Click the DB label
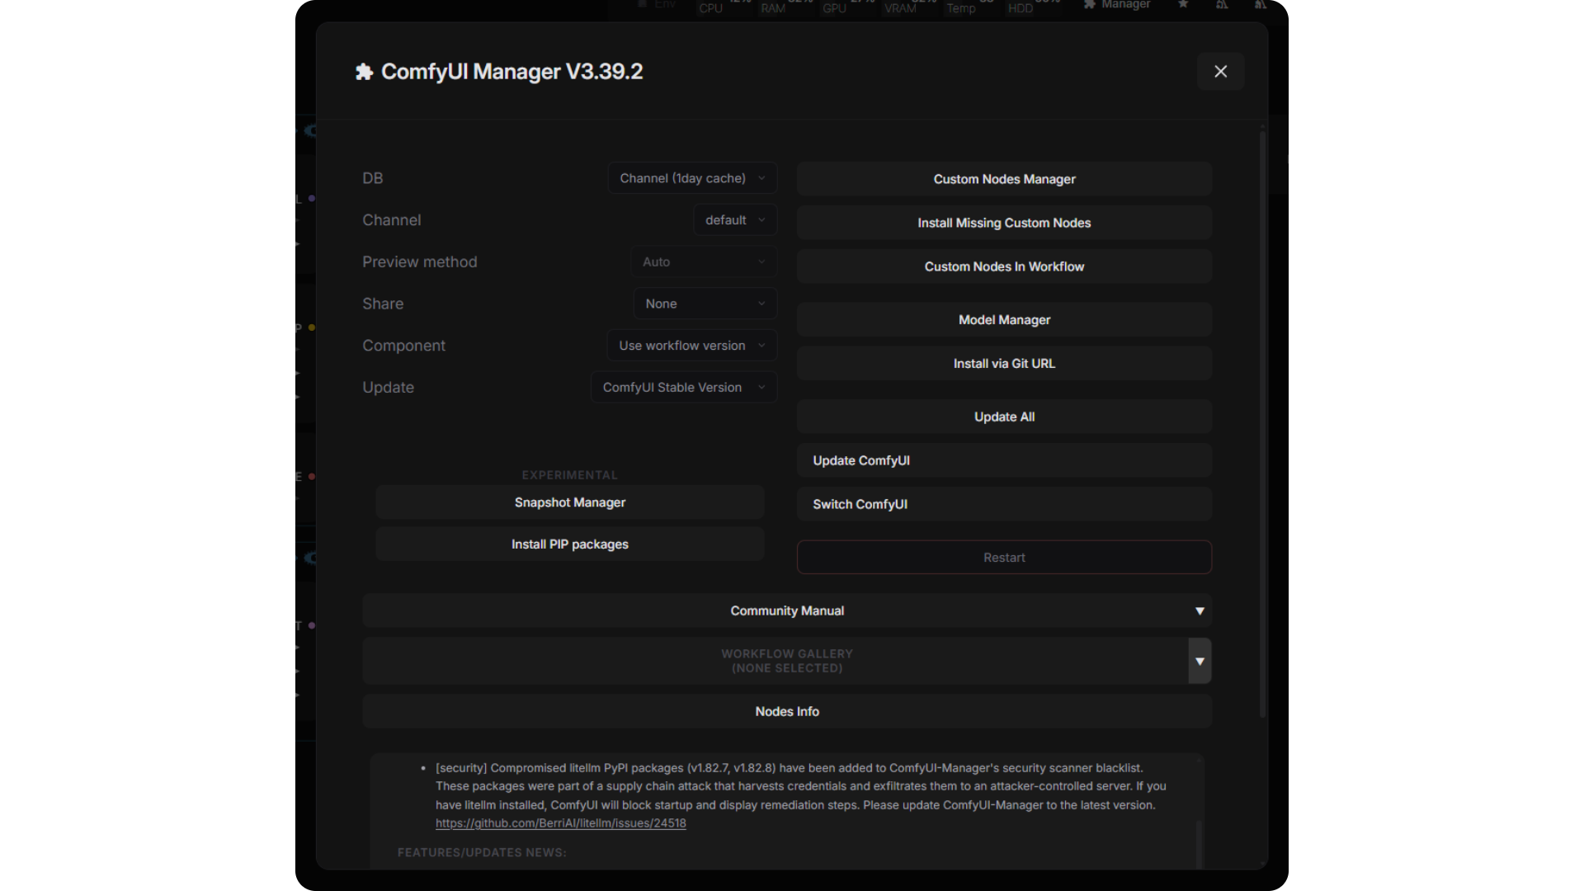Screen dimensions: 1584x891 tap(372, 178)
